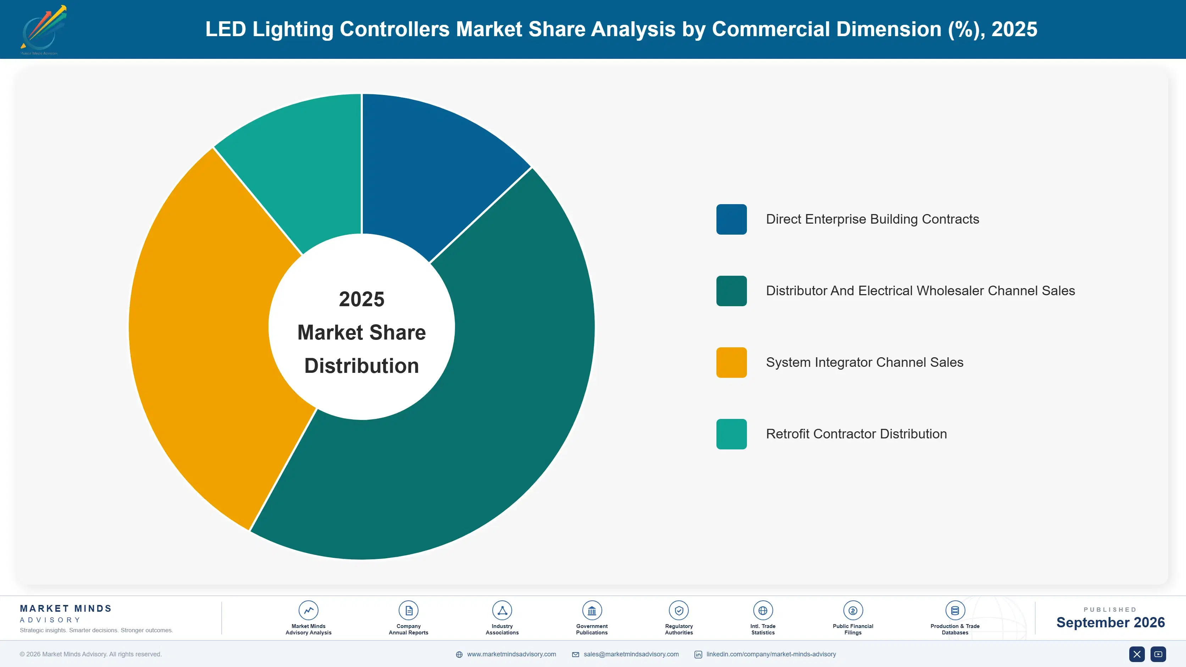Click the 2026 copyright notice
Image resolution: width=1186 pixels, height=667 pixels.
tap(91, 654)
